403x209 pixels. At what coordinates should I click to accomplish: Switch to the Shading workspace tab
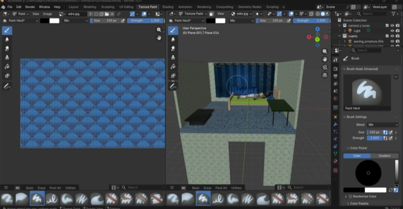(x=167, y=7)
